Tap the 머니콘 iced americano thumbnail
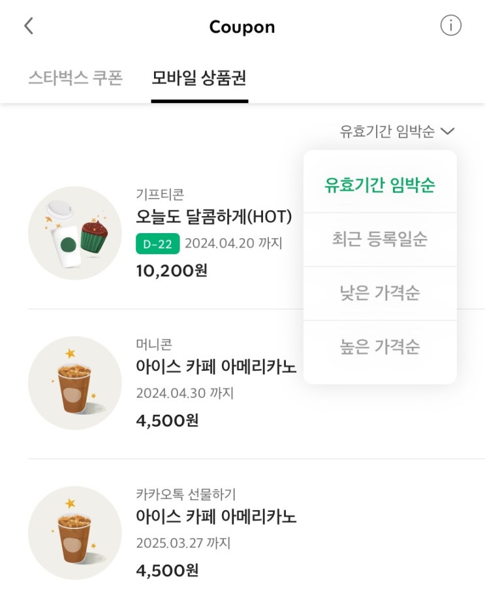 75,383
